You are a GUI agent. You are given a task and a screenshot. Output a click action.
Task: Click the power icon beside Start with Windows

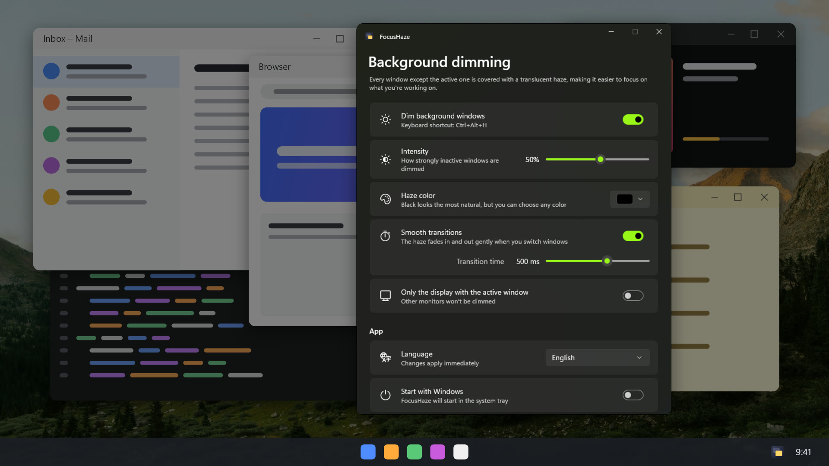pyautogui.click(x=386, y=395)
